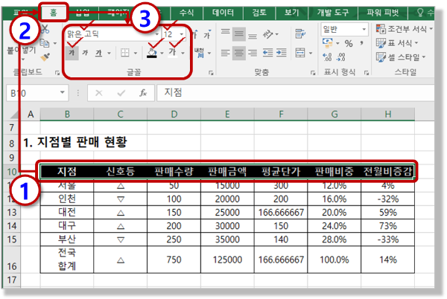
Task: Toggle italic formatting (slanted 가 button)
Action: tap(85, 53)
